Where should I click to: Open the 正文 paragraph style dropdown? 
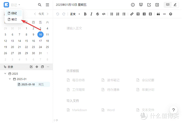tap(75, 14)
